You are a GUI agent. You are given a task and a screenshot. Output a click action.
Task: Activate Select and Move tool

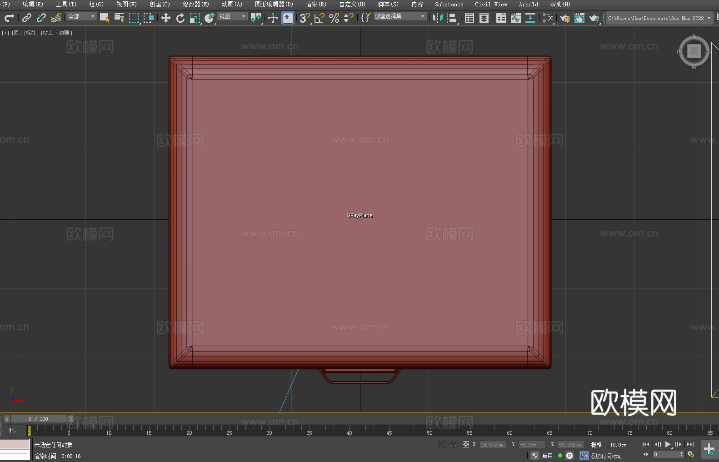point(166,18)
